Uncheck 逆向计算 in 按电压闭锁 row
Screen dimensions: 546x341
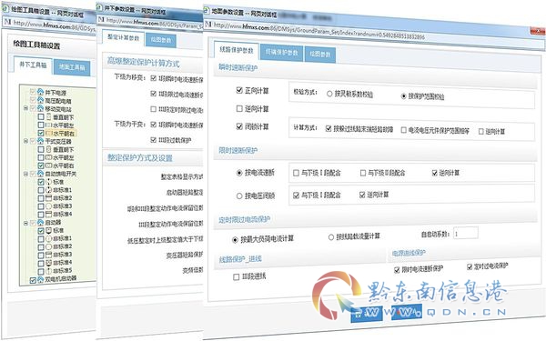[362, 195]
